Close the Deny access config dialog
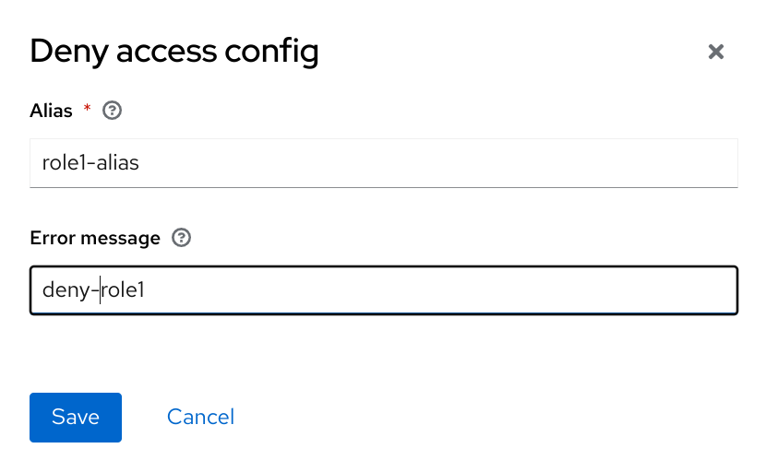 (x=715, y=52)
